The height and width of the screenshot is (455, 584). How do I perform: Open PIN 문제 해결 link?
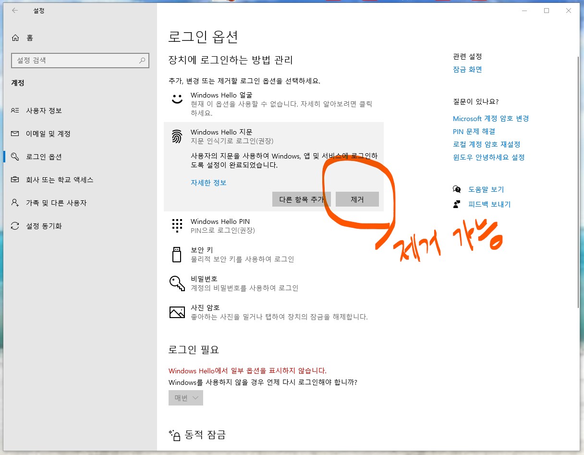[474, 132]
